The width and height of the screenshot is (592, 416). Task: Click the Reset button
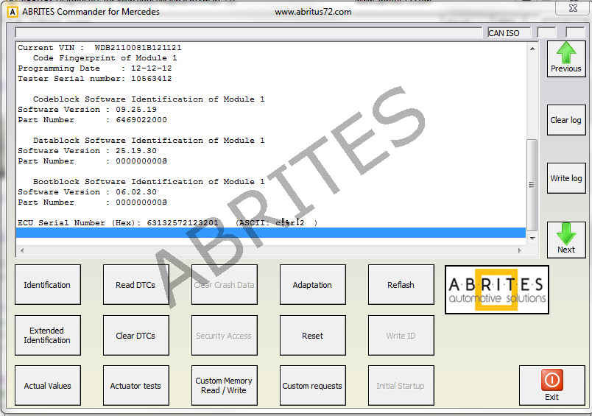[x=313, y=335]
